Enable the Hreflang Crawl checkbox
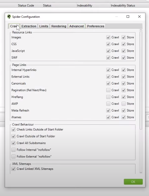The height and width of the screenshot is (196, 149). [108, 97]
